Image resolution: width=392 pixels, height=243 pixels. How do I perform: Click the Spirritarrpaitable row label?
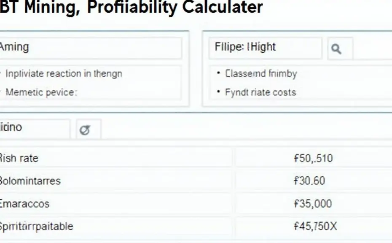pyautogui.click(x=37, y=226)
